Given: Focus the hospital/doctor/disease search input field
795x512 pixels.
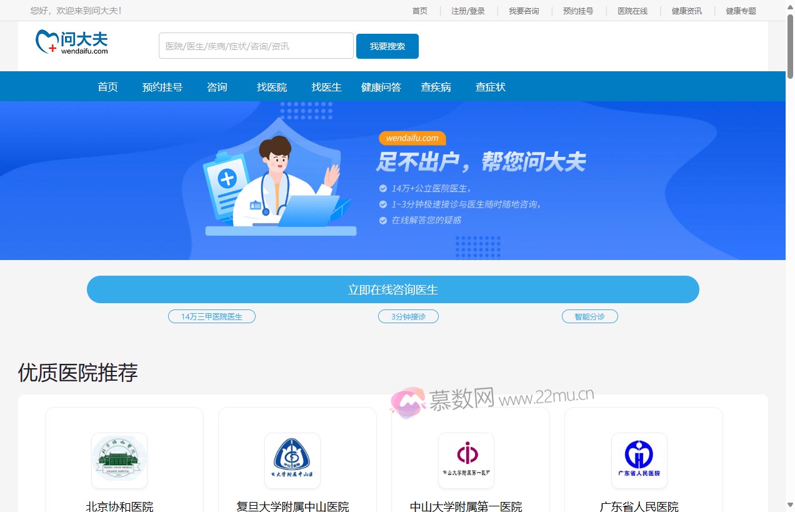Looking at the screenshot, I should 256,46.
